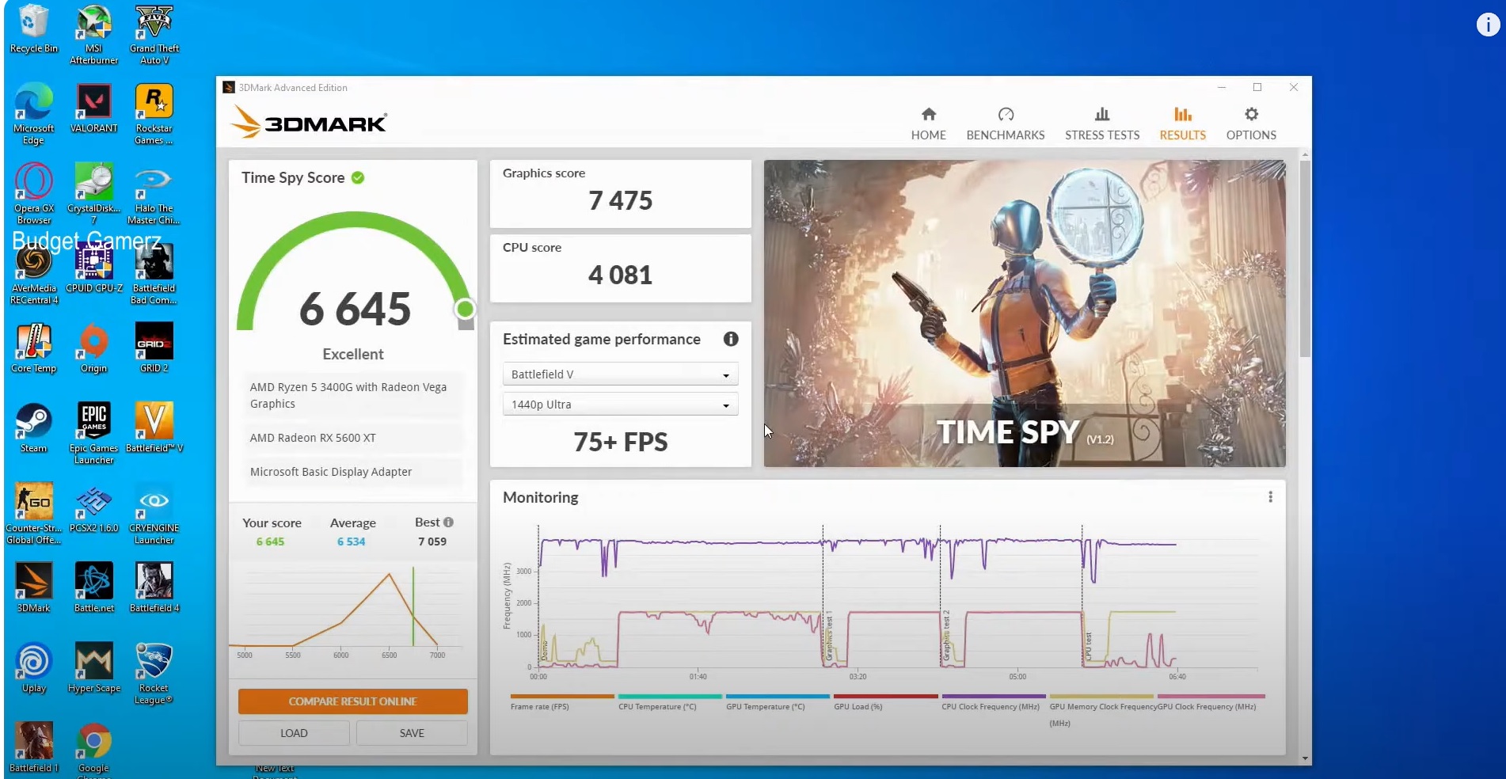The image size is (1506, 779).
Task: Select the Opera GX Browser icon
Action: [33, 194]
